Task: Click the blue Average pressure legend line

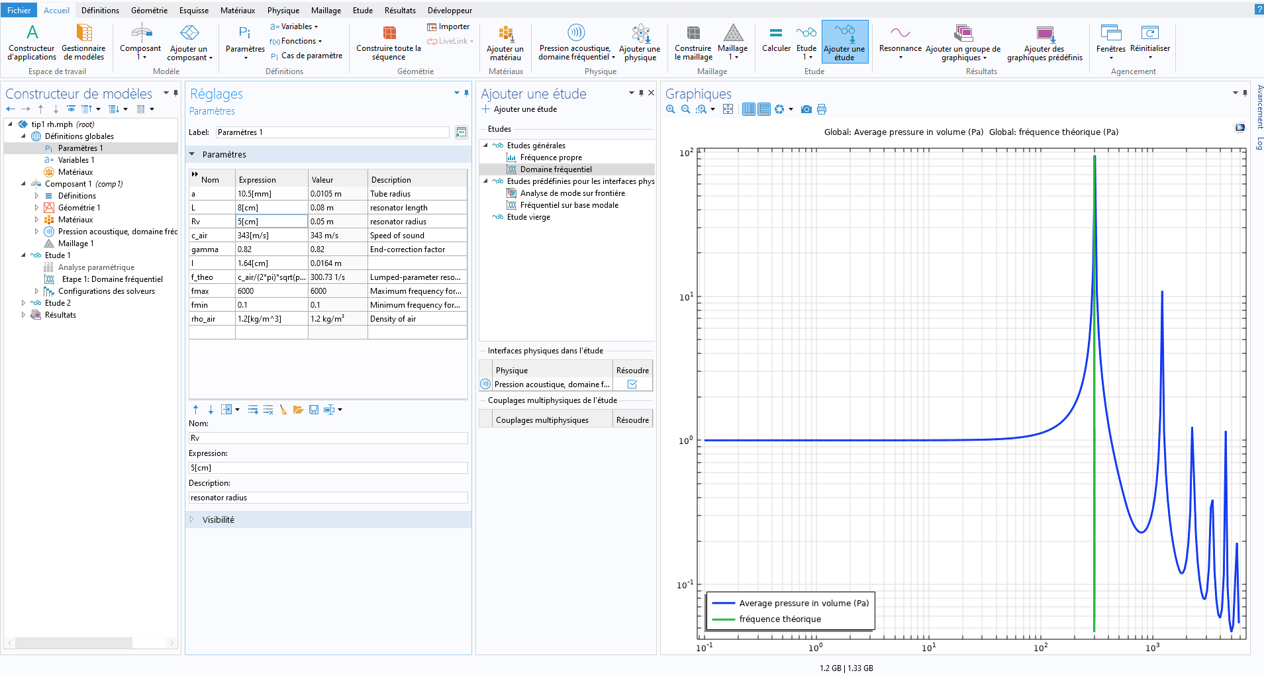Action: pos(724,604)
